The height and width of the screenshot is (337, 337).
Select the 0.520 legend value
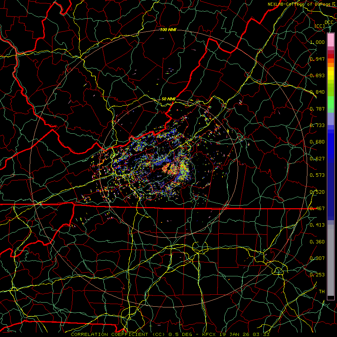317,192
